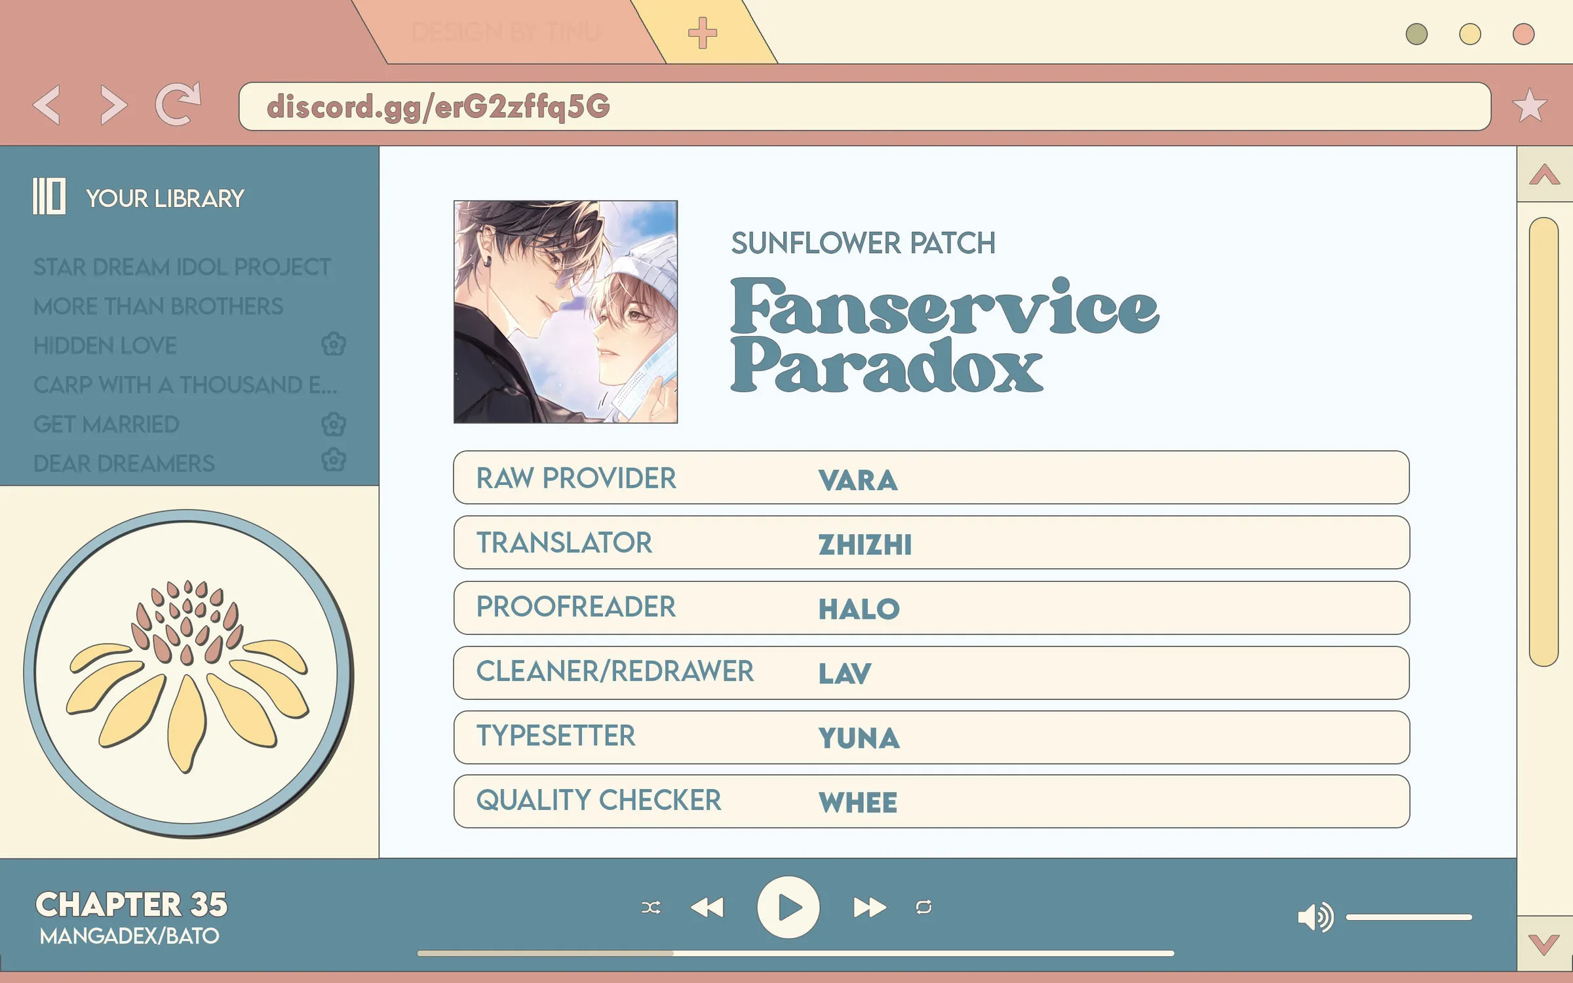Seek on the playback progress bar
This screenshot has width=1573, height=983.
796,953
